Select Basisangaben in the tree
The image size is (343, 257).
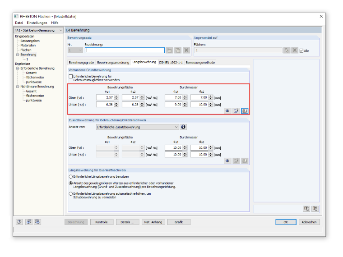point(30,41)
